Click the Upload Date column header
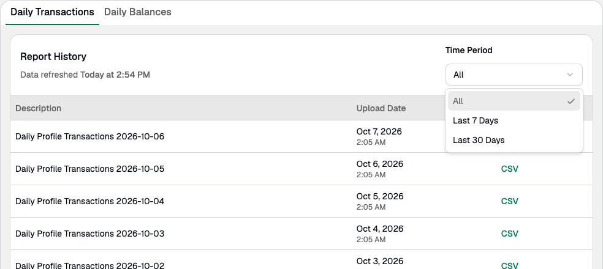Viewport: 603px width, 269px height. [381, 108]
